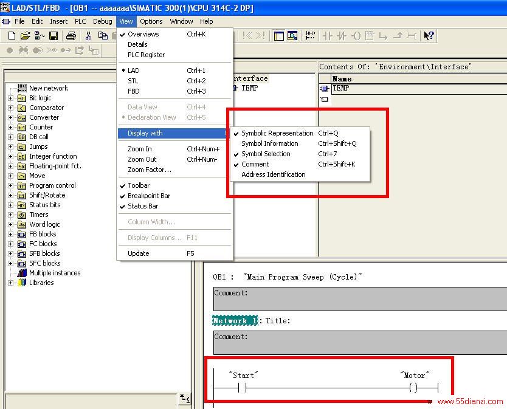Choose Update in View menu

click(175, 253)
